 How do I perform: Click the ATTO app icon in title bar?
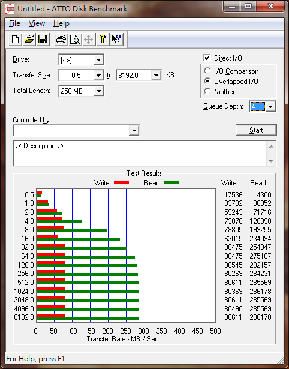coord(11,9)
